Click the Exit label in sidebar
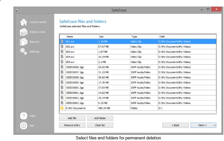This screenshot has width=224, height=141. pyautogui.click(x=32, y=126)
